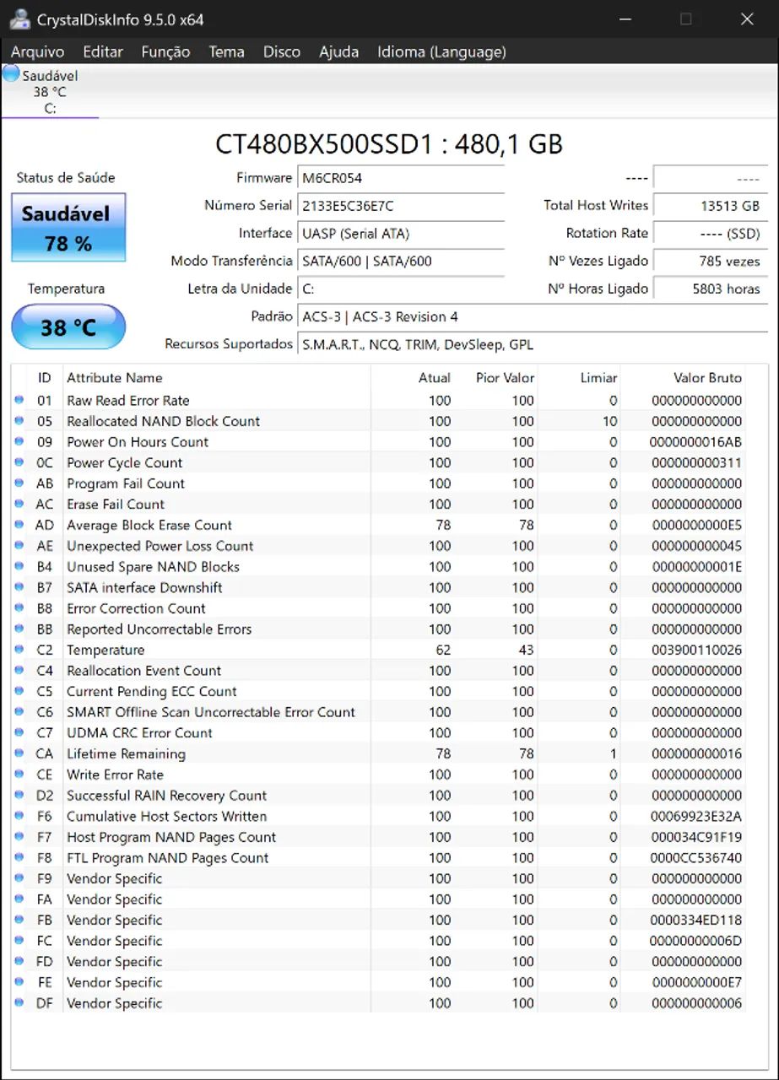The image size is (779, 1080).
Task: Click the status dot for Error Correction Count
Action: (19, 608)
